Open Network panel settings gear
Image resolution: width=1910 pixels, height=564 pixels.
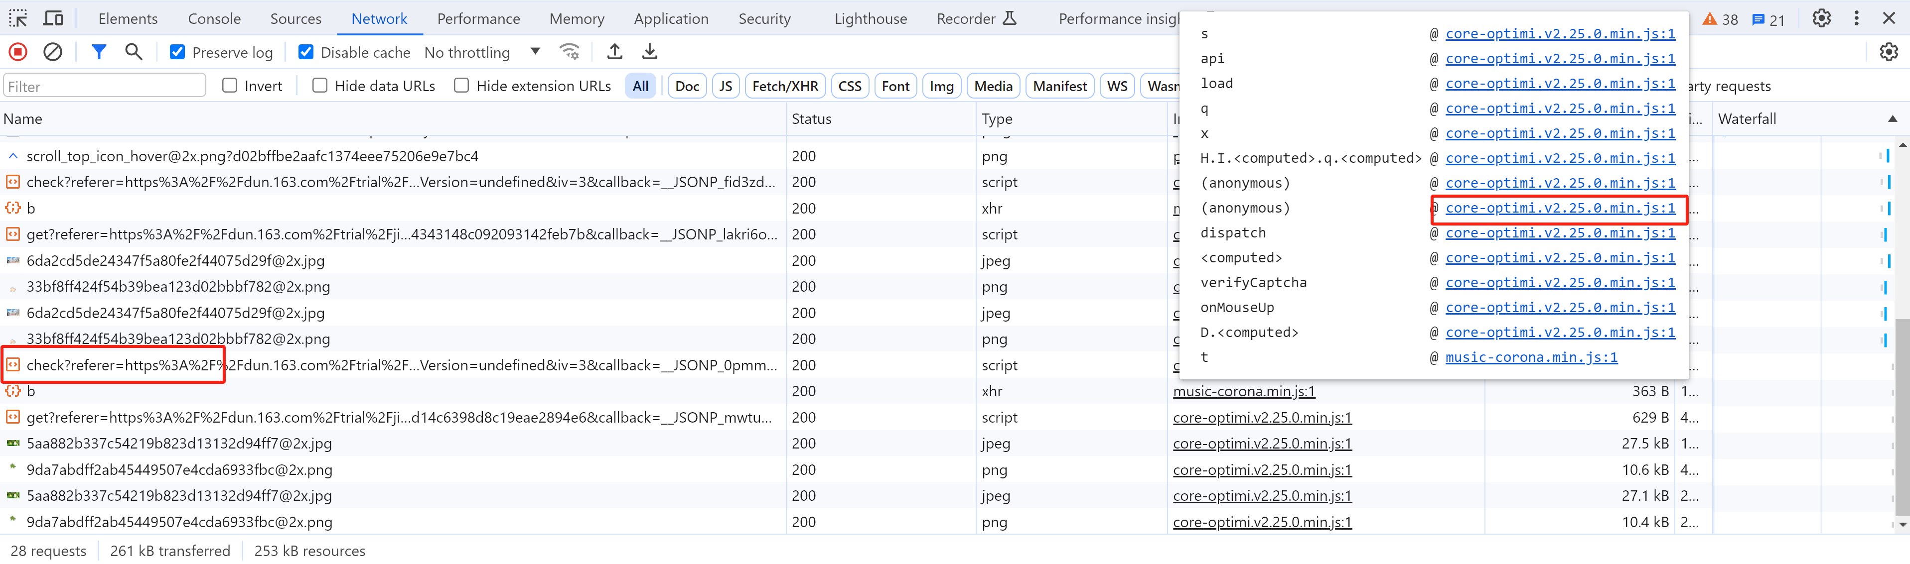pos(1889,52)
